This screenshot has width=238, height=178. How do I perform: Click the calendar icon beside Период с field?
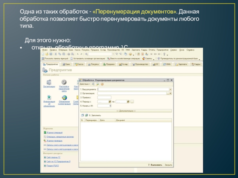pyautogui.click(x=110, y=102)
